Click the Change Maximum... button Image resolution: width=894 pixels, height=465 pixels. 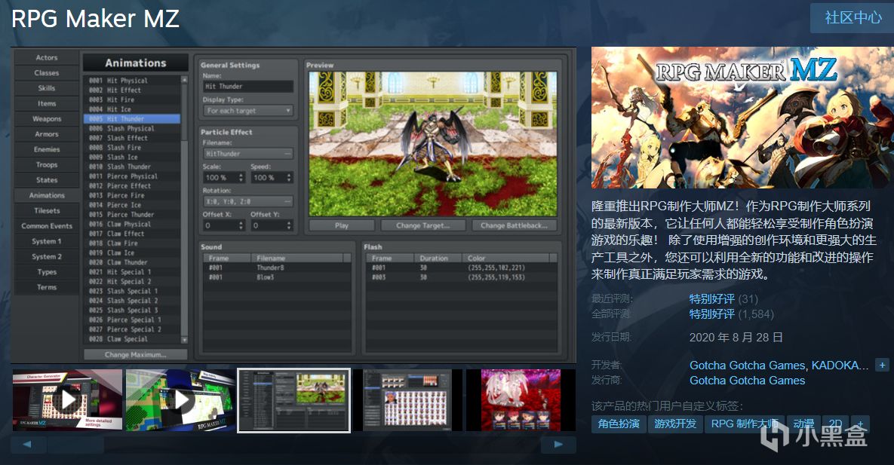(136, 354)
